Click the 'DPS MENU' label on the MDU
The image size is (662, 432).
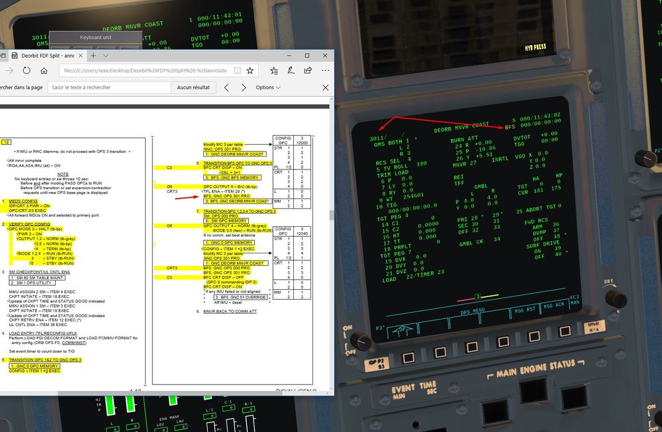473,312
